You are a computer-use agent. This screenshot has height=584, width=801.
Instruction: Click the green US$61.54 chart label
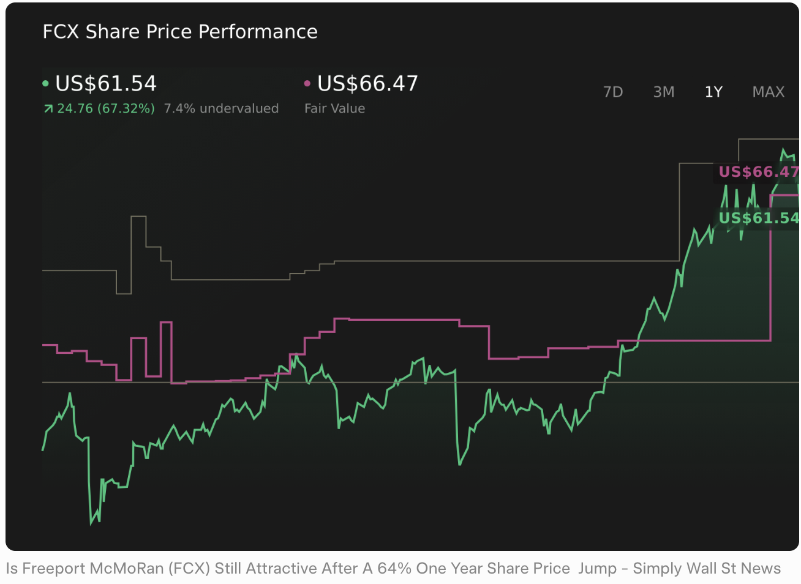coord(758,218)
